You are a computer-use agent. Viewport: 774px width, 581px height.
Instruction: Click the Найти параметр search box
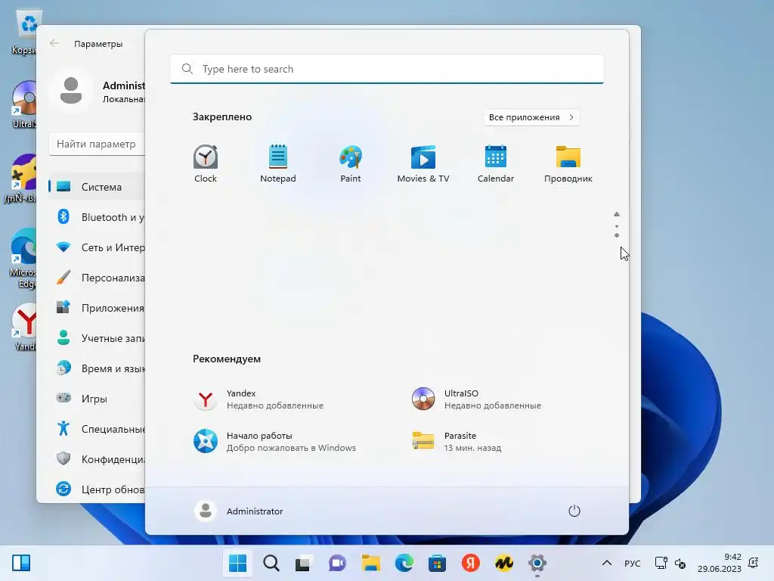tap(97, 144)
